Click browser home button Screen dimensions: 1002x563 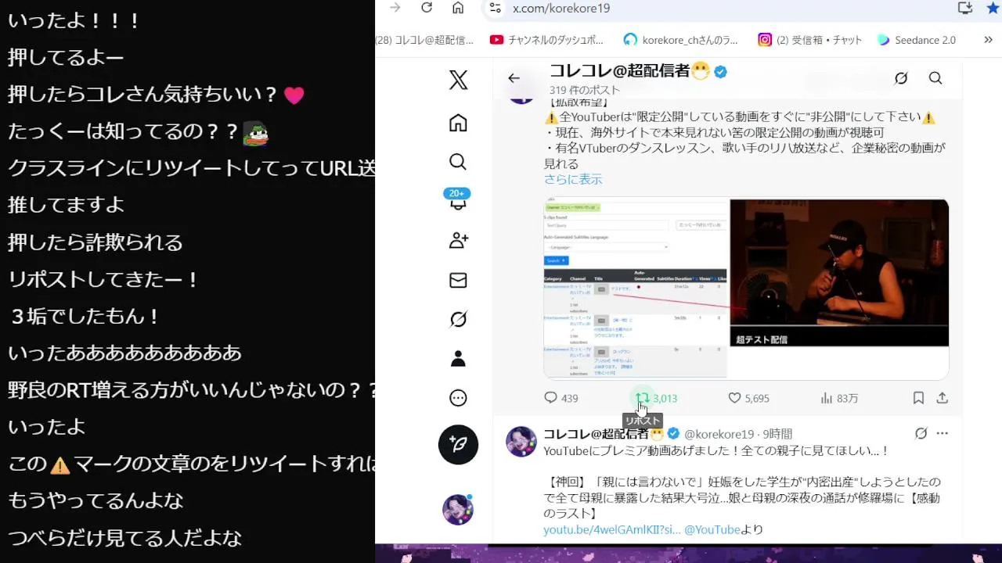point(458,8)
